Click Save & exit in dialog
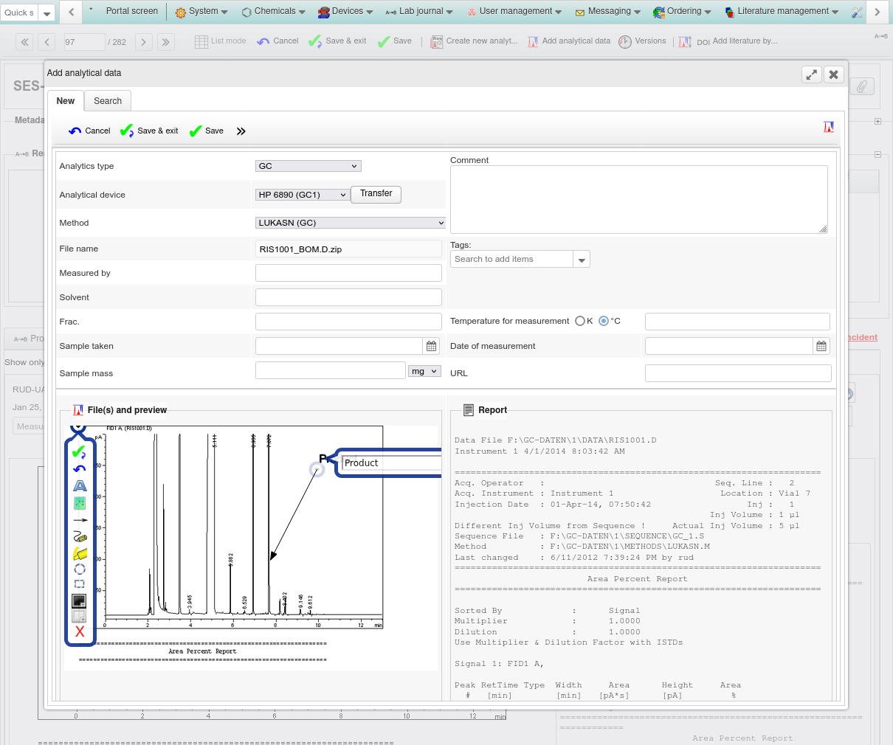The height and width of the screenshot is (745, 893). pos(149,131)
